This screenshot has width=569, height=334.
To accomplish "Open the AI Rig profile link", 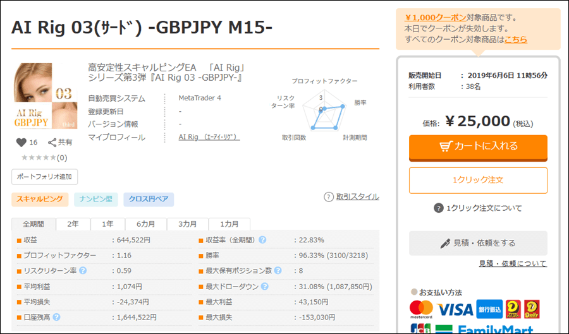I will click(209, 137).
